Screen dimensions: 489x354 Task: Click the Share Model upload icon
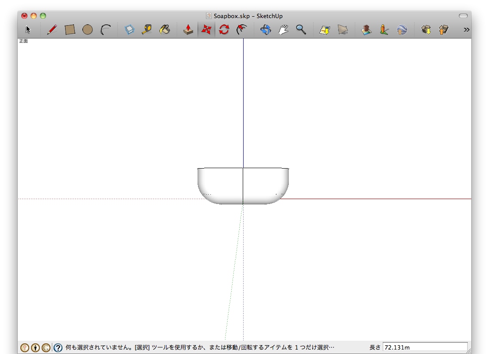(x=443, y=30)
